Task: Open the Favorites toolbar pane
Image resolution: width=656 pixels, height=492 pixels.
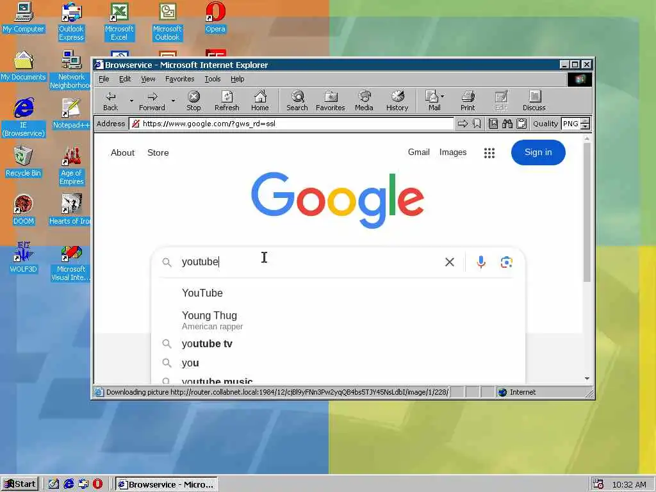Action: pyautogui.click(x=330, y=101)
